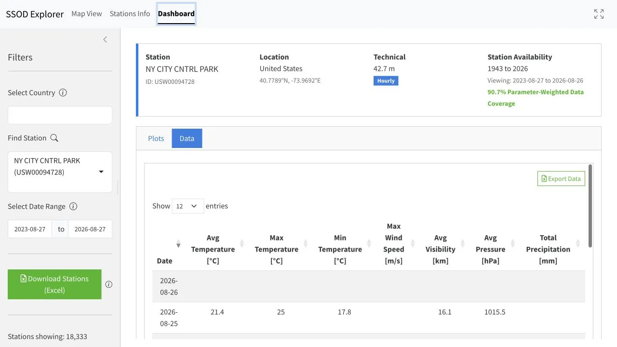
Task: Toggle fullscreen with the expand arrows icon
Action: point(599,14)
